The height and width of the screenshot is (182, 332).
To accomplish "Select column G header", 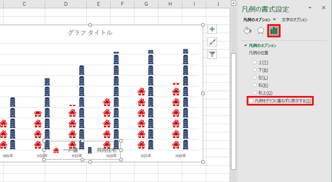I will pos(146,4).
